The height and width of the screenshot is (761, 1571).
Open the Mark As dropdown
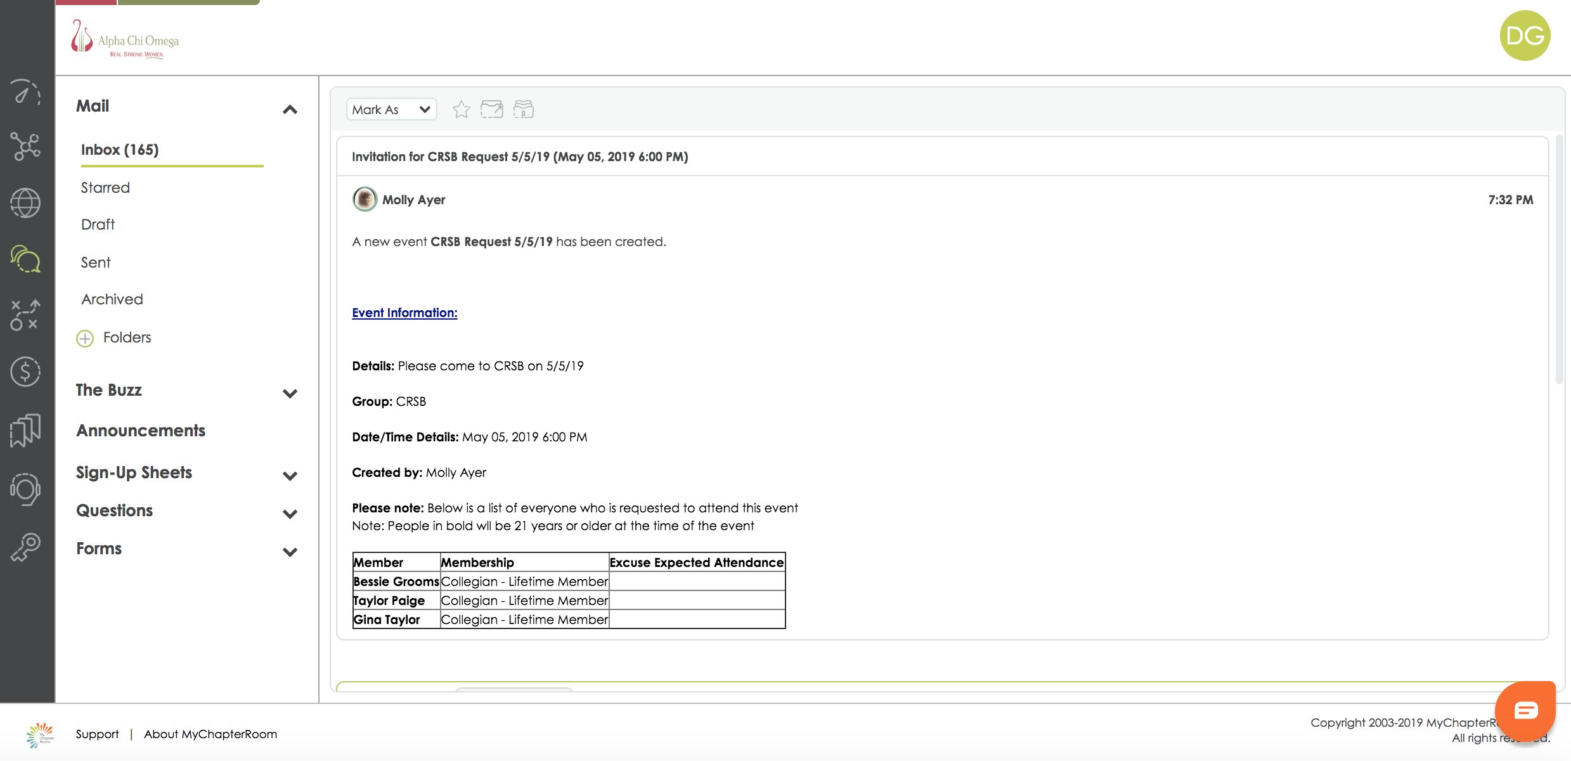tap(391, 110)
